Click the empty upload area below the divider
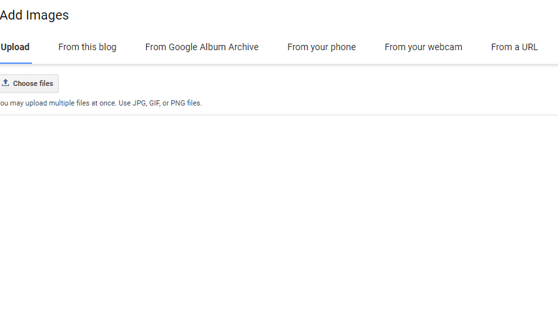The image size is (558, 312). click(279, 213)
